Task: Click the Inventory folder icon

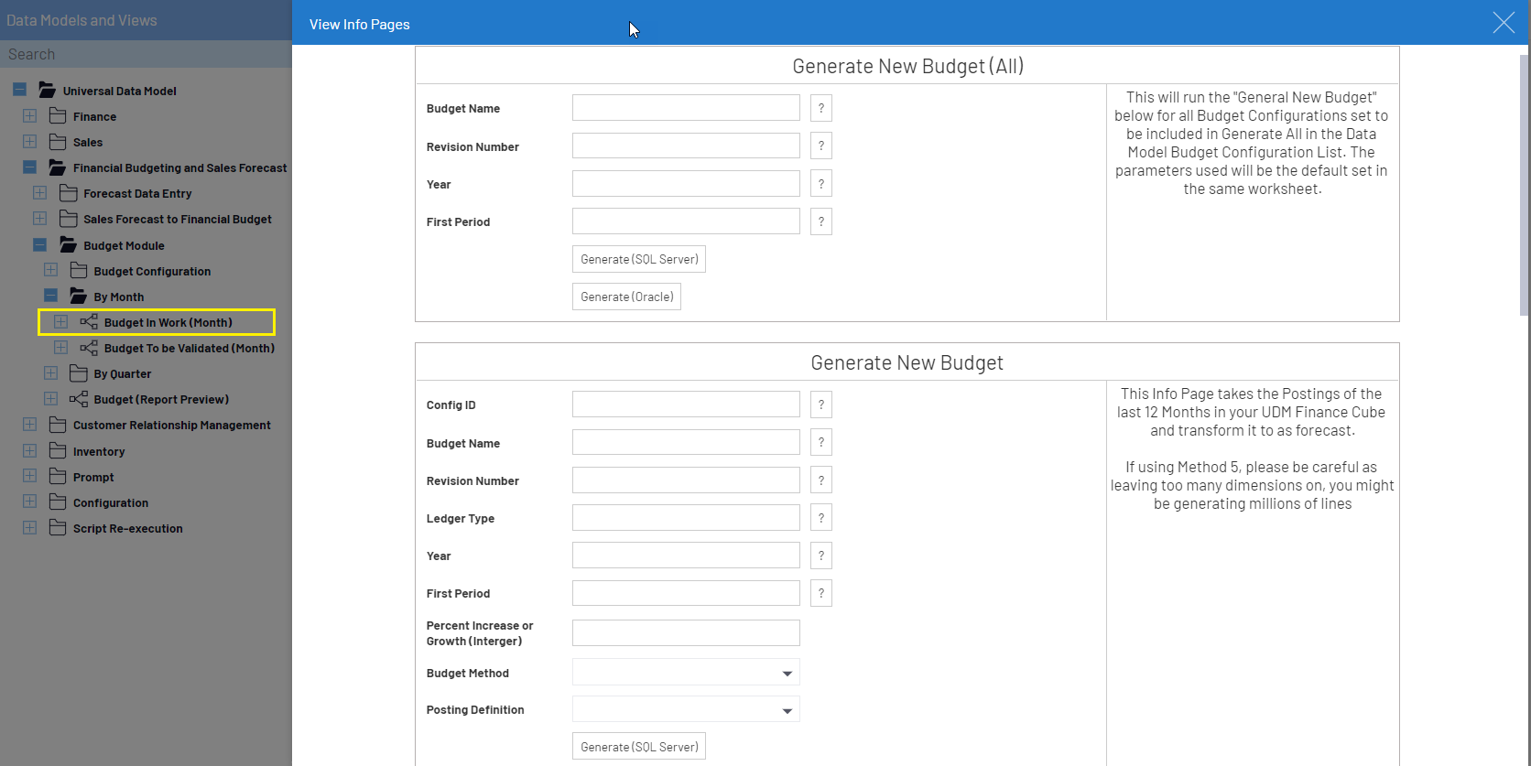Action: coord(58,451)
